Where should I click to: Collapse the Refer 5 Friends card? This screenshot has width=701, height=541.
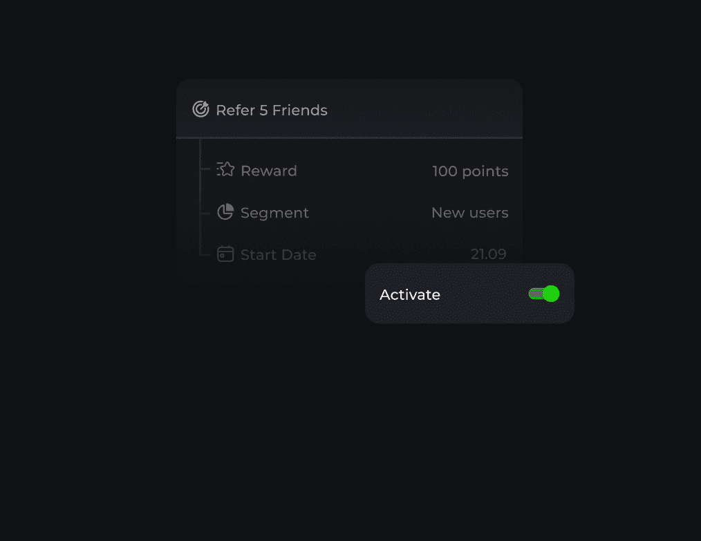(x=271, y=109)
